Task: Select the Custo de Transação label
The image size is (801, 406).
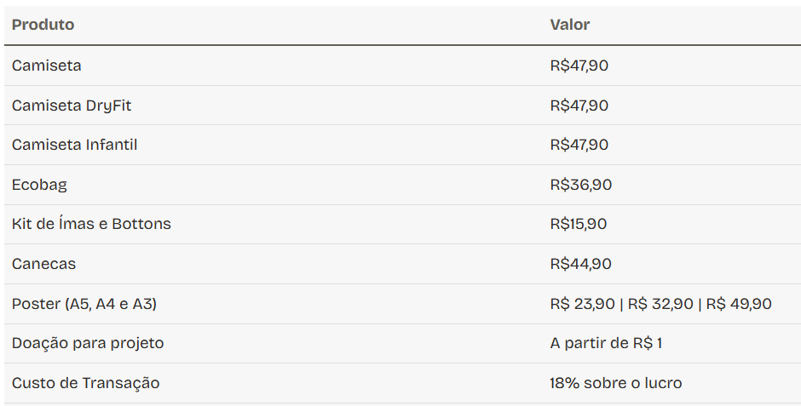Action: point(85,383)
